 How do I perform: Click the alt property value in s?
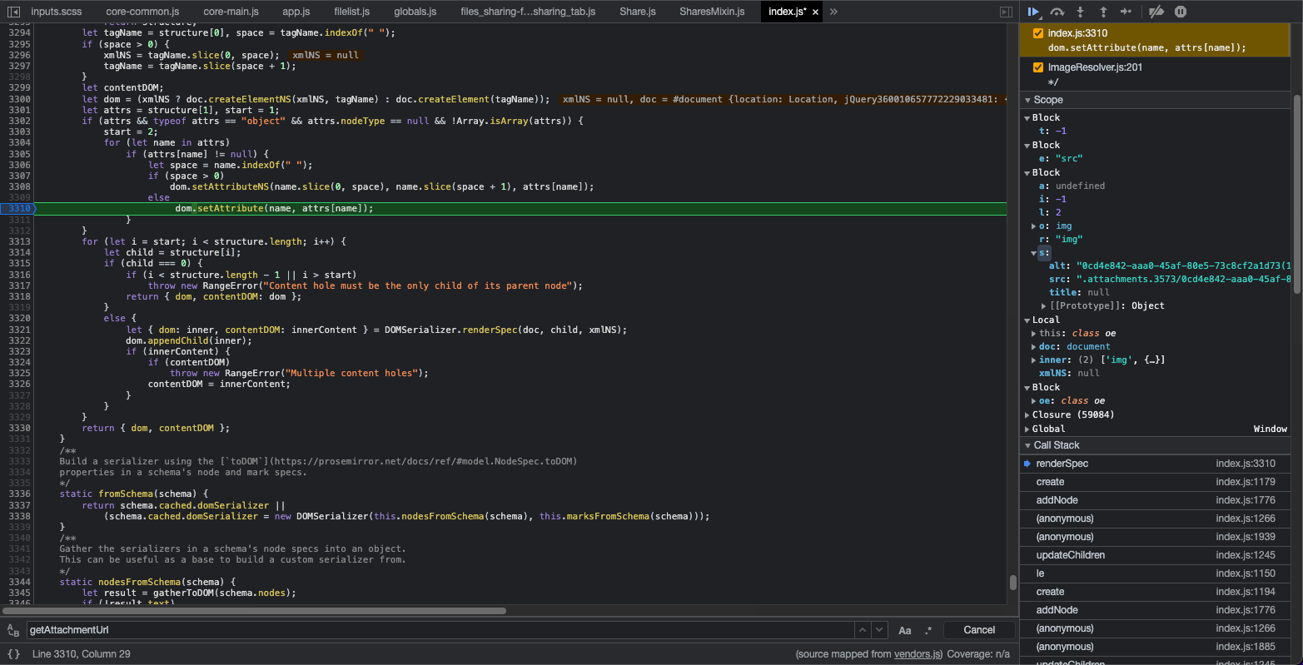coord(1183,266)
